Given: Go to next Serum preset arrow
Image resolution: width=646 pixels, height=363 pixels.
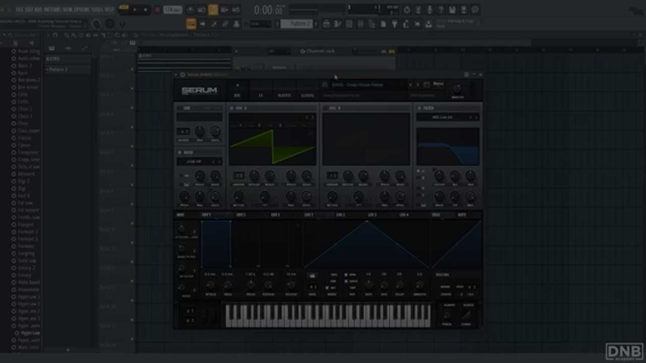Looking at the screenshot, I should pos(417,85).
